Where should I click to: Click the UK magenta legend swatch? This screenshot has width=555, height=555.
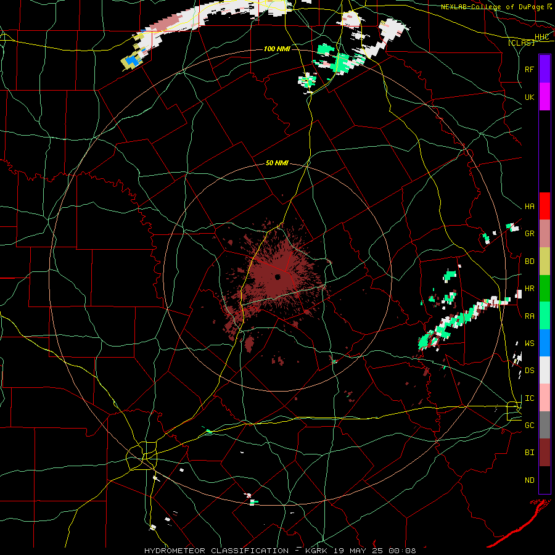point(545,97)
